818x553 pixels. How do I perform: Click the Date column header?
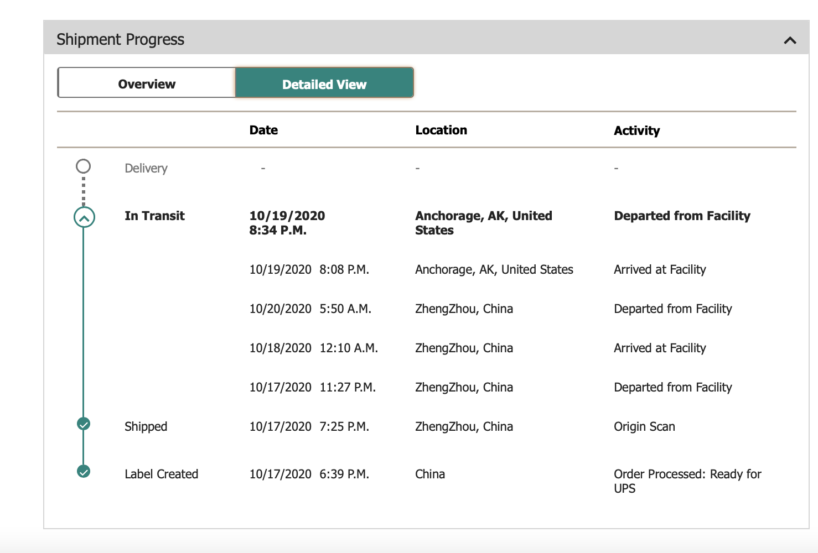tap(263, 131)
